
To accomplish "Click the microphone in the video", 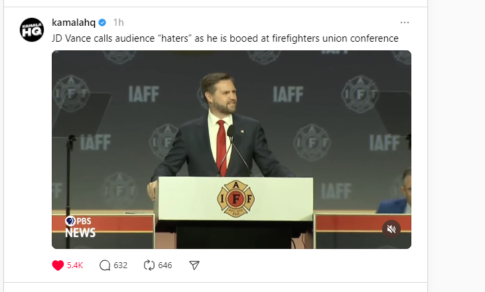I will coord(231,132).
